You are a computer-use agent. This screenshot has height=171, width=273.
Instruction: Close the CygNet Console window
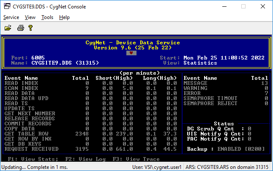click(263, 7)
